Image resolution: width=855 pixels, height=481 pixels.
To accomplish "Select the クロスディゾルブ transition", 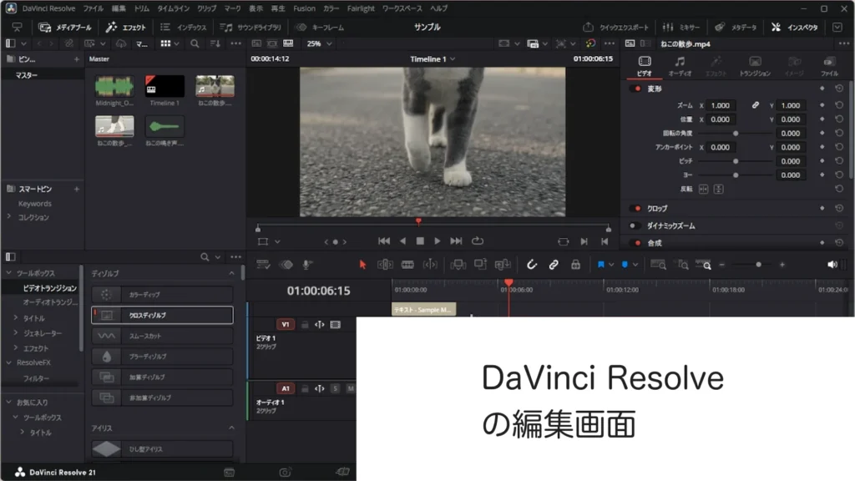I will (x=162, y=315).
